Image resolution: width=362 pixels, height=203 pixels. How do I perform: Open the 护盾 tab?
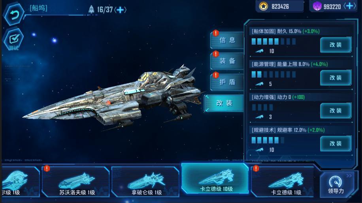point(227,82)
